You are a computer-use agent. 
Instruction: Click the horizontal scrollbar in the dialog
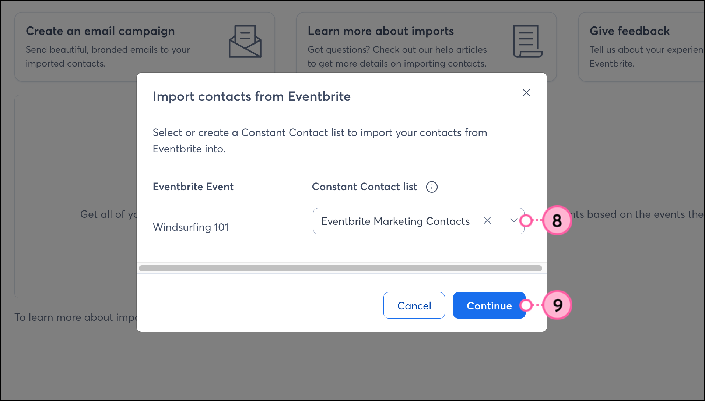click(x=340, y=268)
